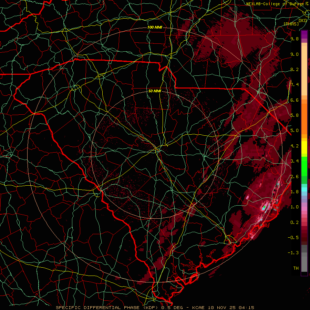
Task: Click the TH threshold label on the scale
Action: pos(296,268)
